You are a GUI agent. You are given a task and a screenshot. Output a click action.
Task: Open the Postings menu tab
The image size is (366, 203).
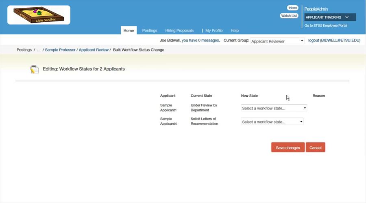click(150, 30)
